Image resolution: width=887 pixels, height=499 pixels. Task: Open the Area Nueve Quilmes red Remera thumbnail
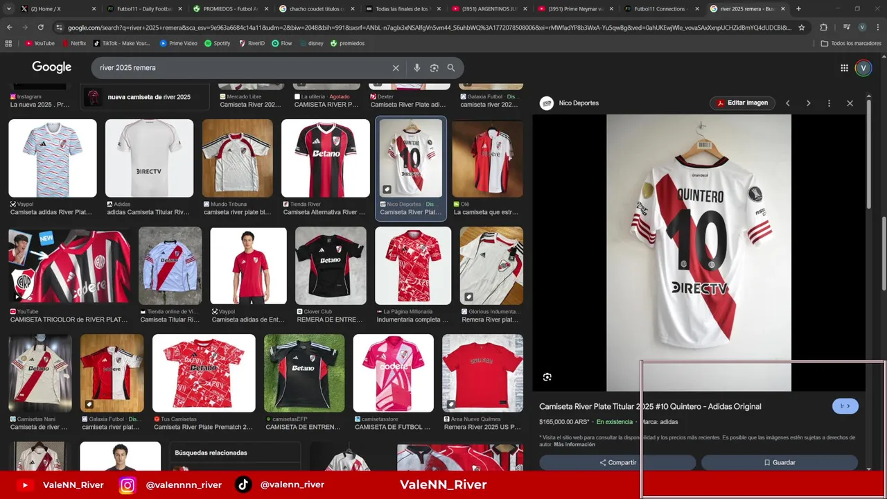coord(483,373)
